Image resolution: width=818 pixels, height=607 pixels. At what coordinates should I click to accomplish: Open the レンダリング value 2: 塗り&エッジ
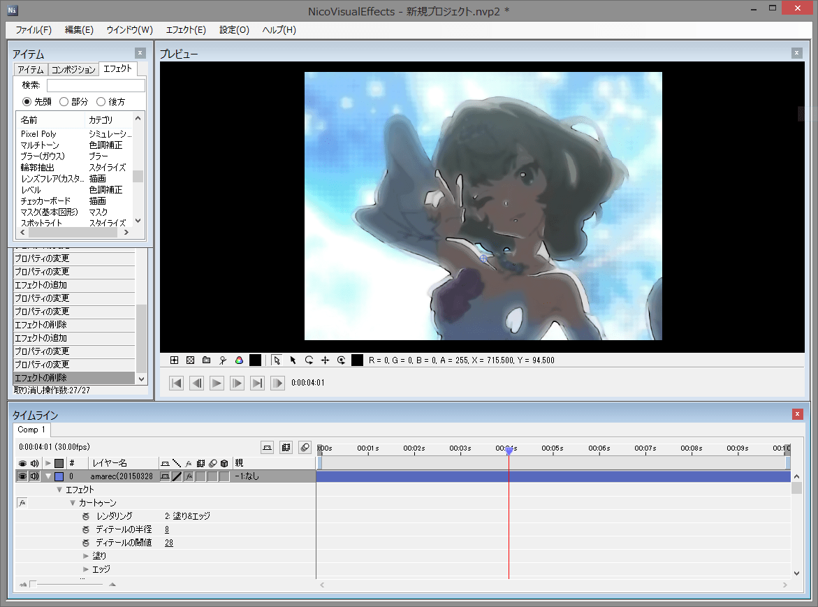point(187,516)
